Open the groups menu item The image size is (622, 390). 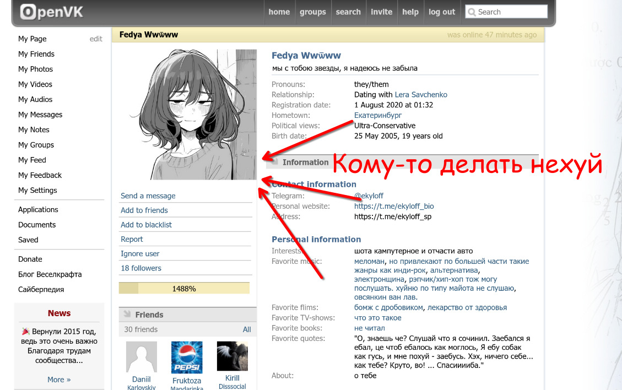pos(312,12)
